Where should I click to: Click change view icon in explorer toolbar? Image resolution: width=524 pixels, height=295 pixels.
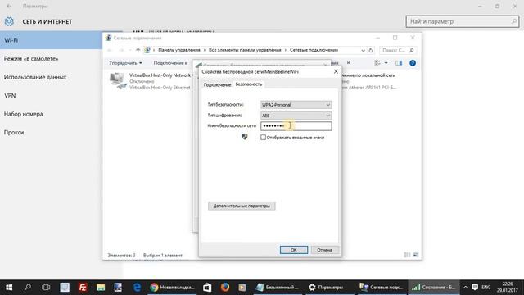point(377,63)
